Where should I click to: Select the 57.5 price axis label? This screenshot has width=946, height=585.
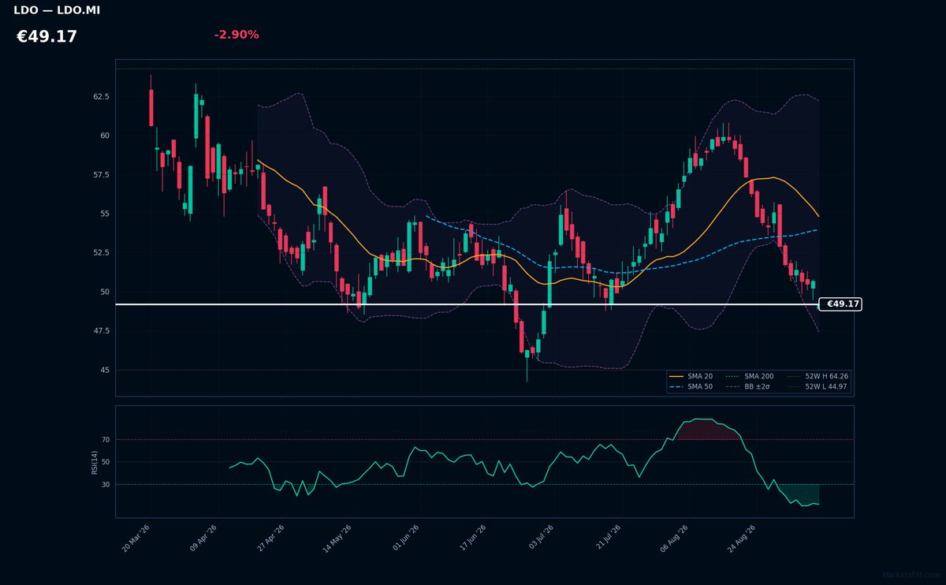[101, 175]
